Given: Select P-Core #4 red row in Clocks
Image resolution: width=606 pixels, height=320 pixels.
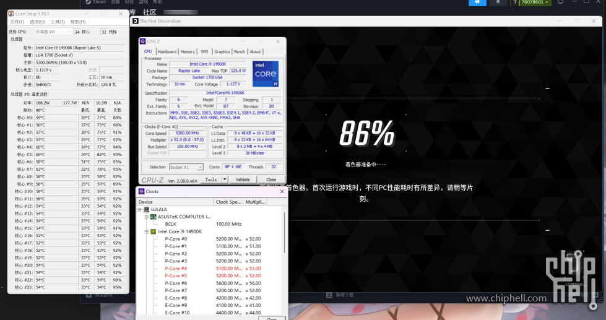Looking at the screenshot, I should (210, 269).
